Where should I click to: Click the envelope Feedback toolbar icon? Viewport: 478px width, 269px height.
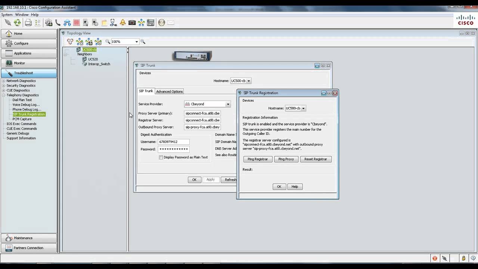tap(171, 23)
